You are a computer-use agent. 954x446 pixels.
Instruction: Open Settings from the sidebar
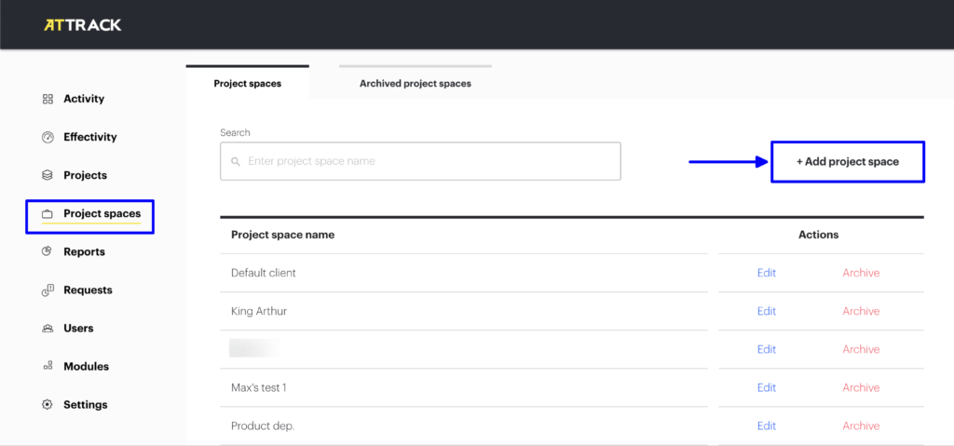tap(85, 405)
